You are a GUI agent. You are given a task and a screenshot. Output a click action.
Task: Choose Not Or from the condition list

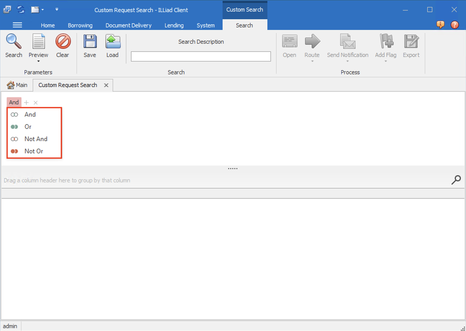34,151
